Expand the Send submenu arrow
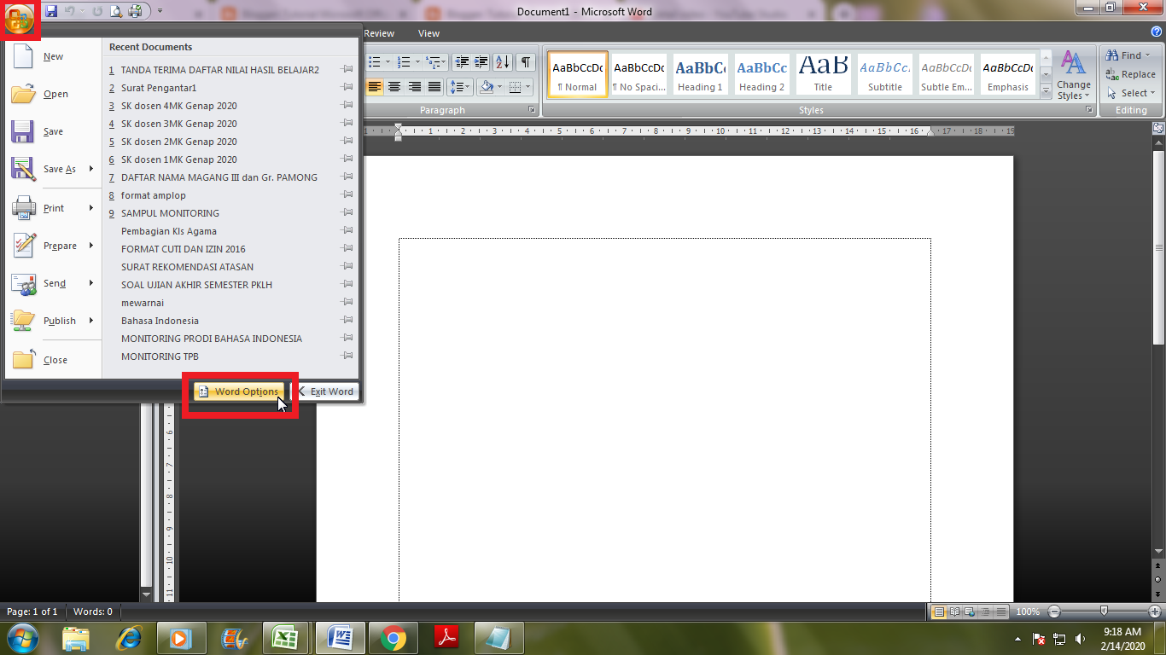The height and width of the screenshot is (655, 1166). [x=91, y=283]
